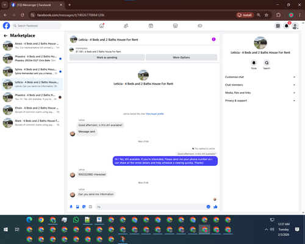Screen dimensions: 305x244
Task: Open Chrome three-dot menu
Action: click(300, 15)
